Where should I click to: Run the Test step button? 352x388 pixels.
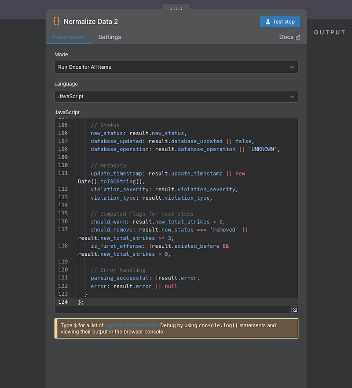280,22
